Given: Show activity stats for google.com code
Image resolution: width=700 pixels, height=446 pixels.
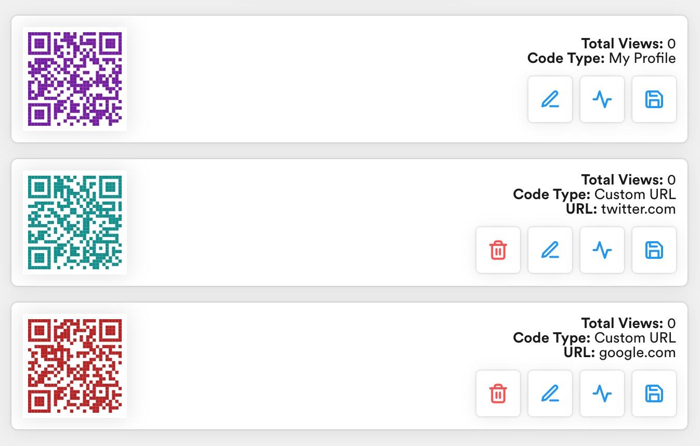Looking at the screenshot, I should (602, 393).
